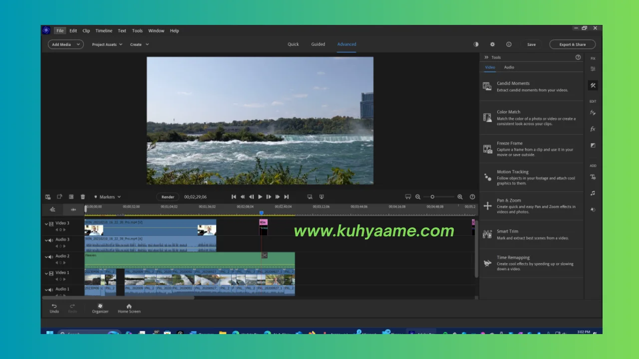Open the Timeline menu
Image resolution: width=639 pixels, height=359 pixels.
pyautogui.click(x=104, y=30)
